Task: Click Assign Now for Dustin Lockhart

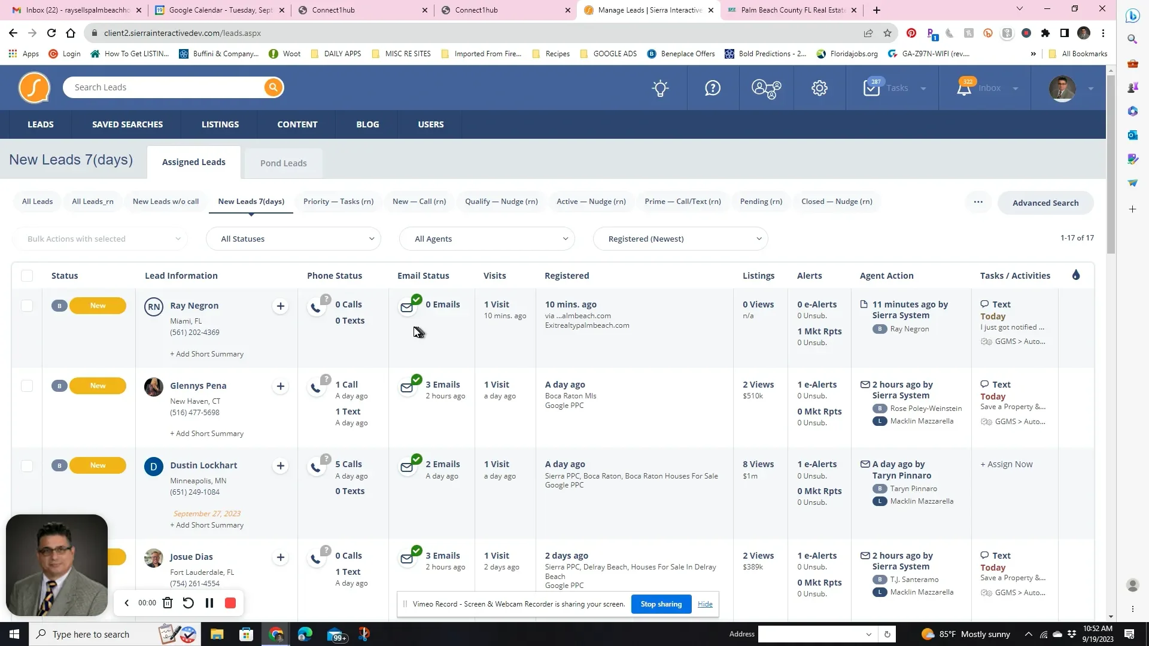Action: pos(1007,465)
